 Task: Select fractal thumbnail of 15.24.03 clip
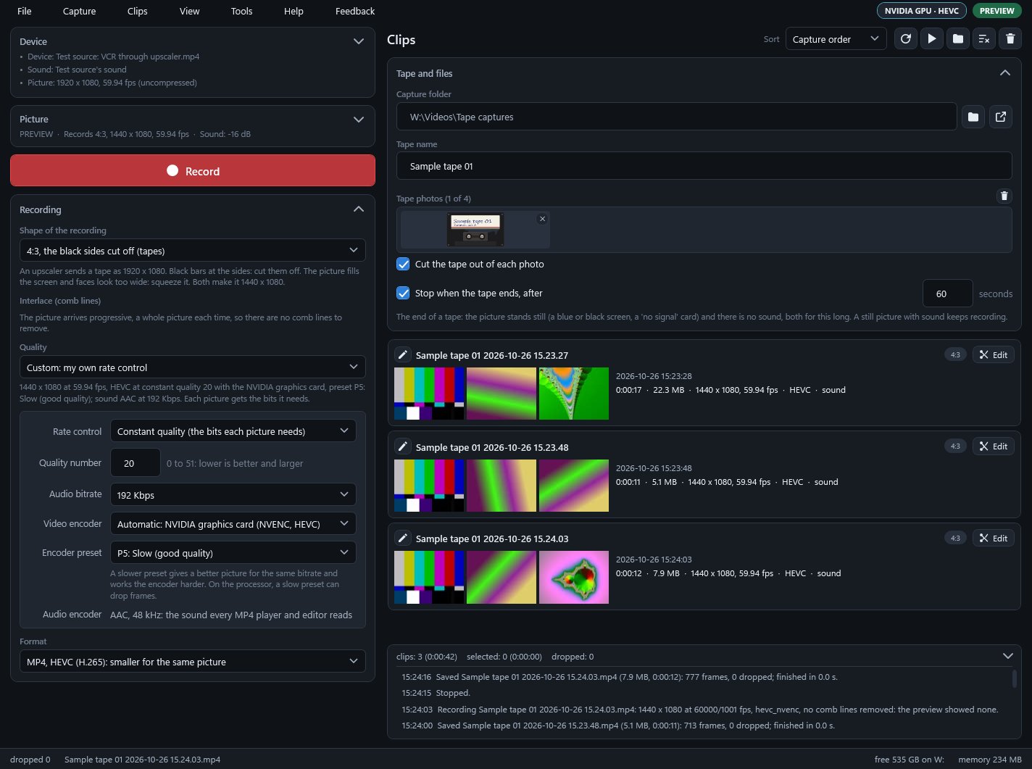pos(574,577)
